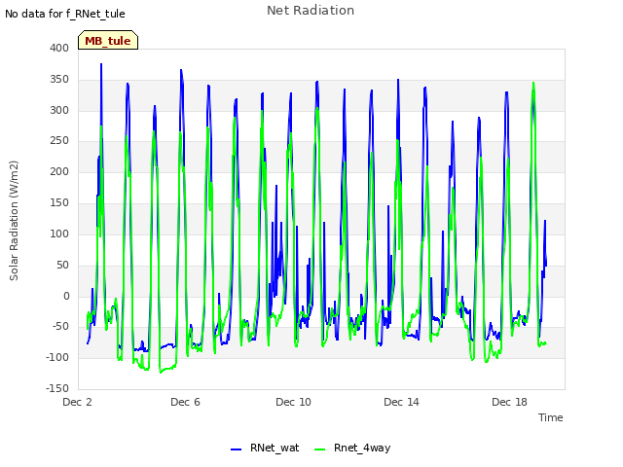Click the Dec 18 x-axis tick label

tap(509, 402)
